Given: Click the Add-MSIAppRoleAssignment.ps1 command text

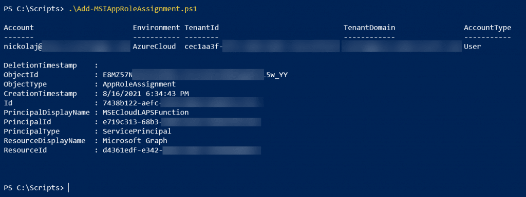Looking at the screenshot, I should [x=133, y=9].
